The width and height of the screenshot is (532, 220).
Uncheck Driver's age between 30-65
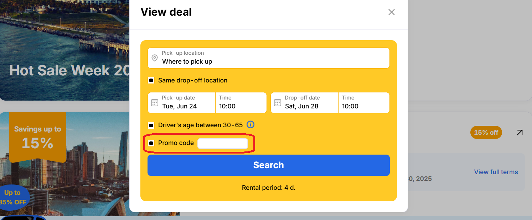point(151,125)
